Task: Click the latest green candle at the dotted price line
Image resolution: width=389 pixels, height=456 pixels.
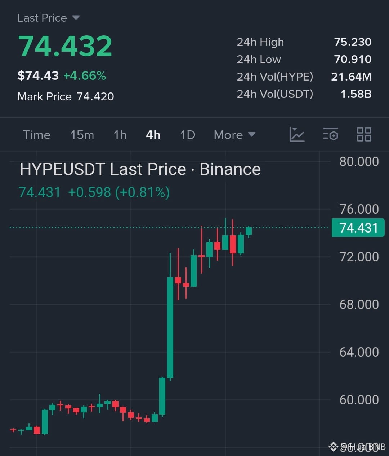Action: click(249, 231)
